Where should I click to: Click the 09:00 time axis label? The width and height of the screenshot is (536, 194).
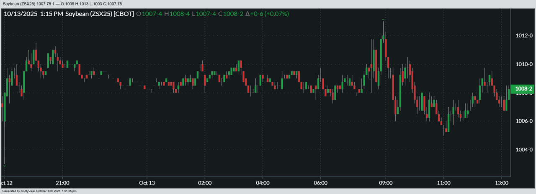[x=386, y=183]
